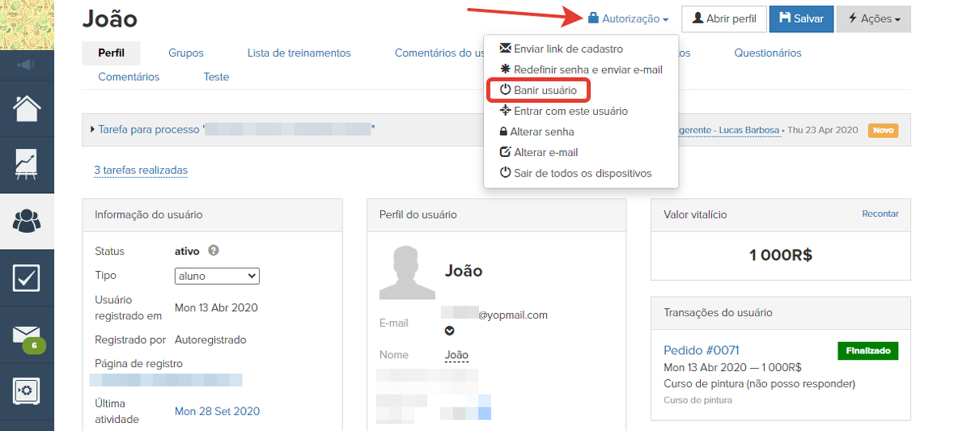Open the Pedido #0071 link
Image resolution: width=971 pixels, height=431 pixels.
point(701,350)
